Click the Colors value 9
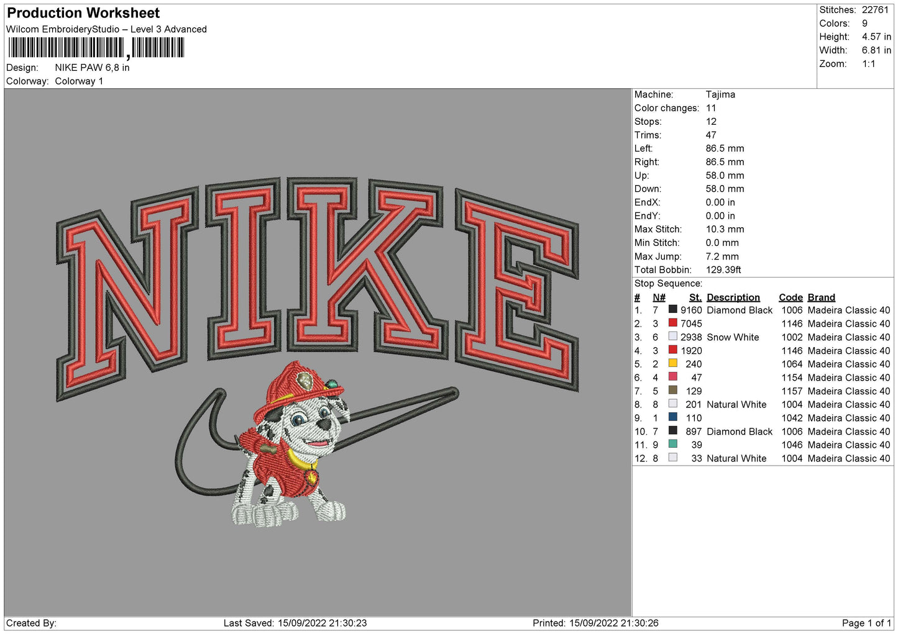 tap(864, 24)
